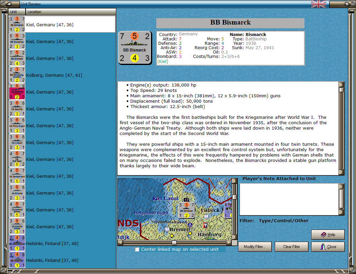
Task: Click the book icon on Help button
Action: point(323,234)
